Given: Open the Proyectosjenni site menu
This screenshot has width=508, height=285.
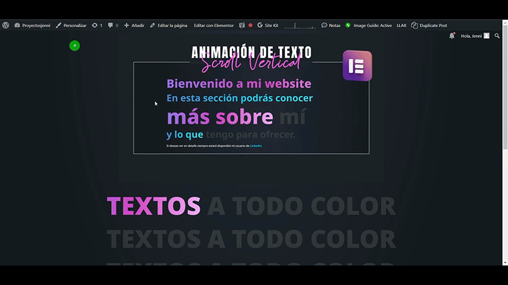Looking at the screenshot, I should tap(32, 25).
